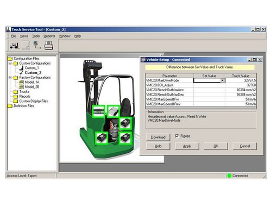Select Model_2B factory configuration
271x206 pixels.
[x=32, y=87]
